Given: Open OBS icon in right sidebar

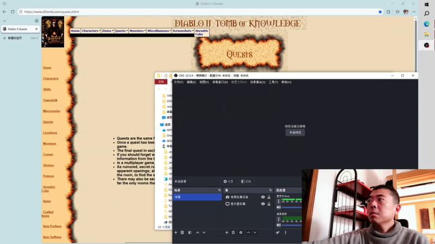Looking at the screenshot, I should (x=427, y=45).
